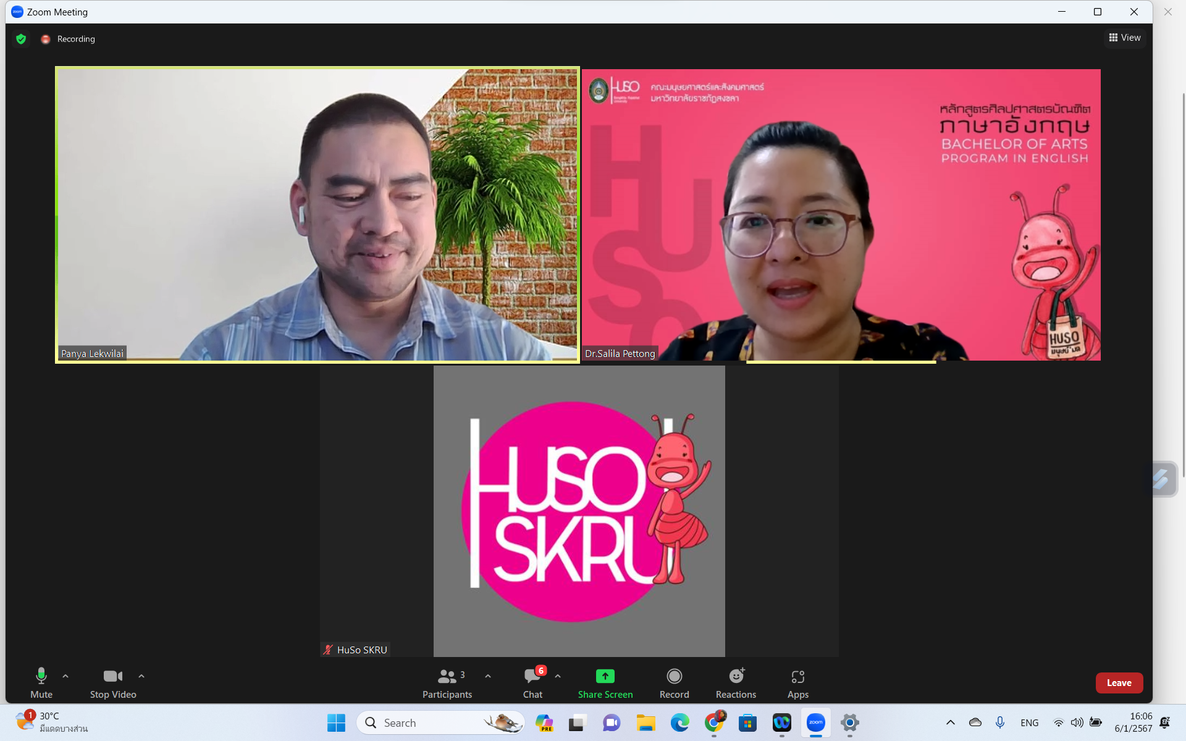Open clock and calendar 16:06
Screen dimensions: 1186x741
(1133, 722)
